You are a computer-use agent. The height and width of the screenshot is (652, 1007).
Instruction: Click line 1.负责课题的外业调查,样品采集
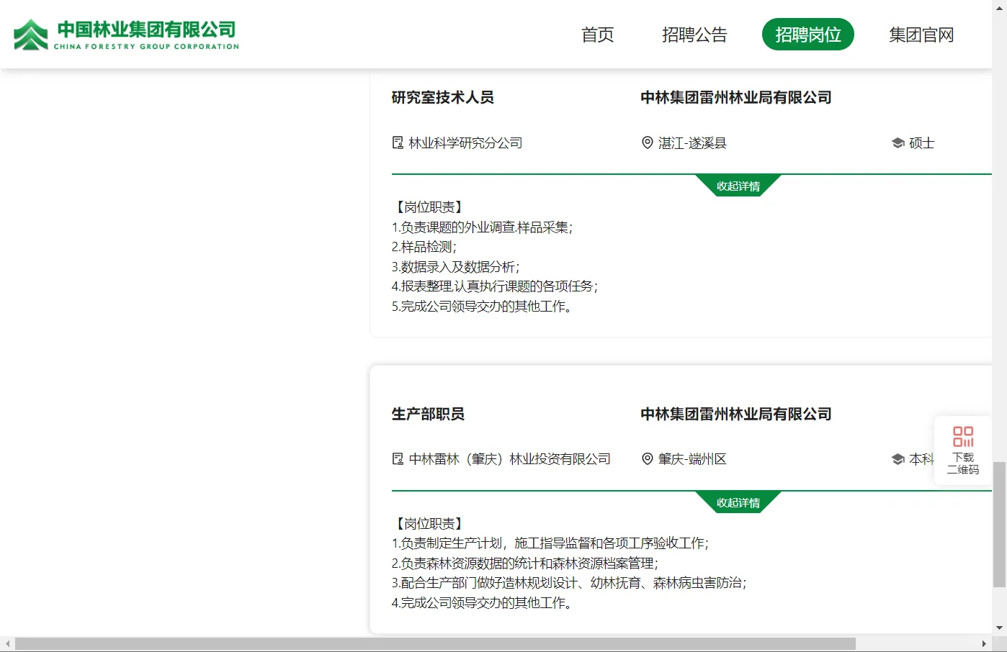482,227
